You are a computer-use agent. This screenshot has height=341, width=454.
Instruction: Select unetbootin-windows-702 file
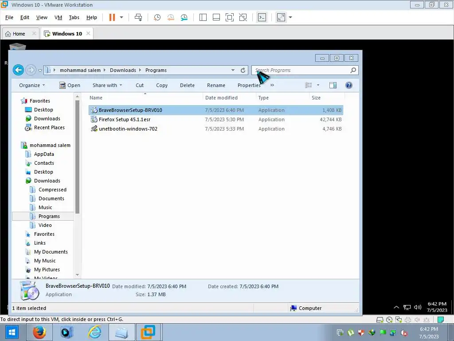click(x=216, y=129)
